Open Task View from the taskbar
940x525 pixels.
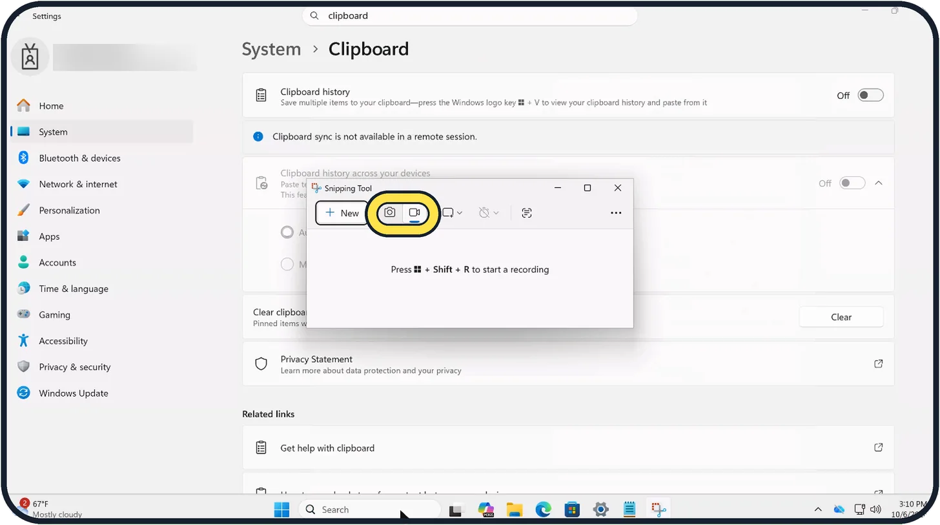point(457,510)
